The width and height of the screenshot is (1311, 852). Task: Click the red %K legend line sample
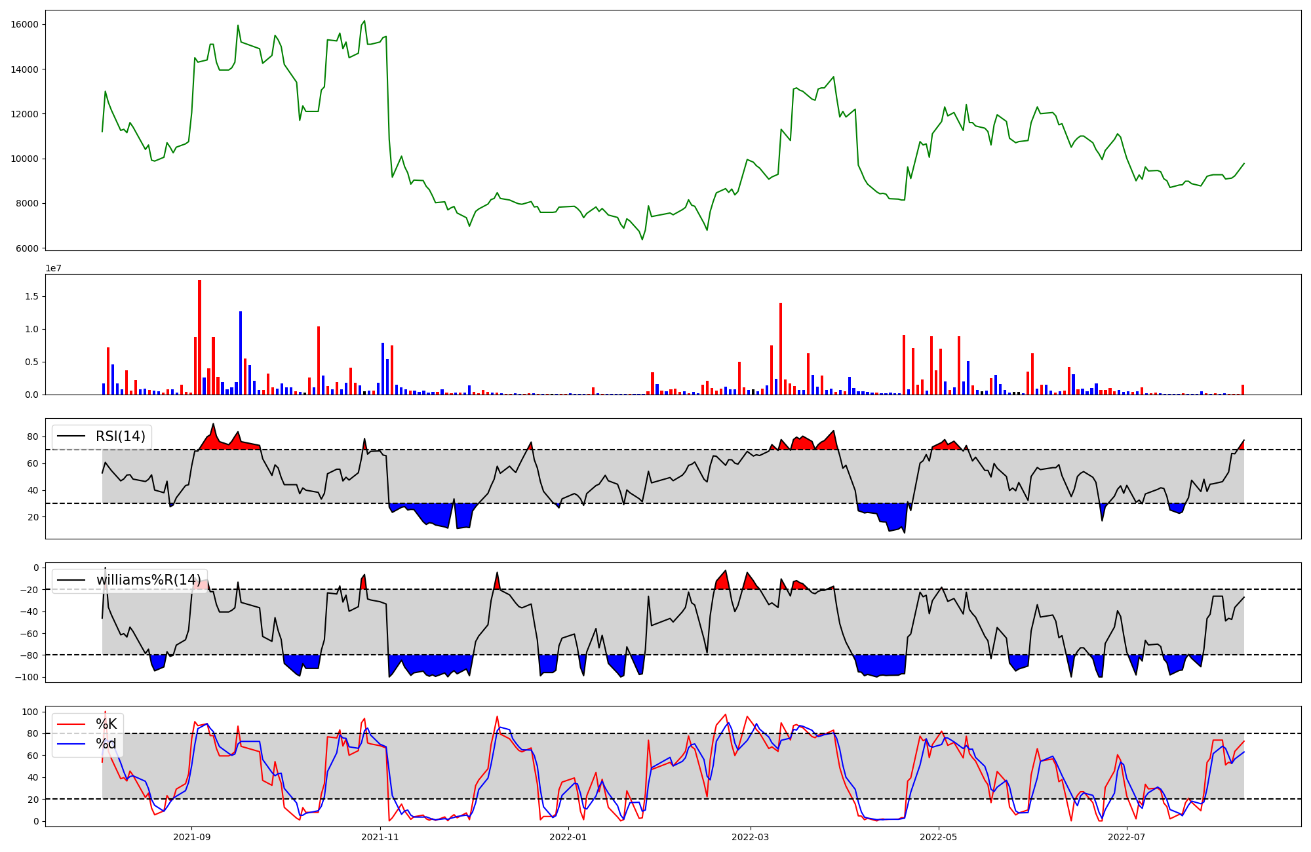pyautogui.click(x=71, y=724)
